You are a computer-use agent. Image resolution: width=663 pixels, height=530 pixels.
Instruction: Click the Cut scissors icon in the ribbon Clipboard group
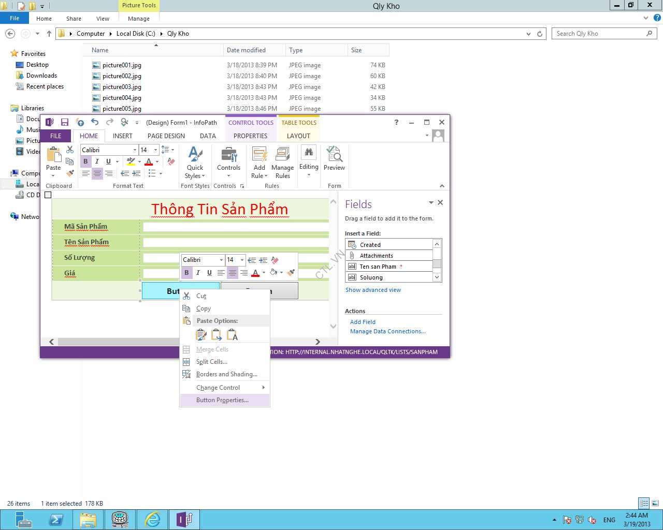click(x=70, y=150)
